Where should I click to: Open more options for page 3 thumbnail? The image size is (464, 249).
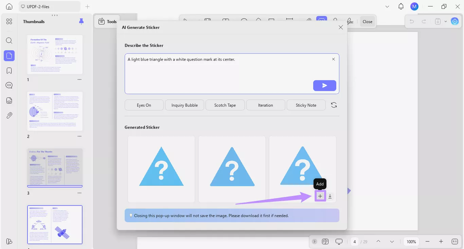79,193
